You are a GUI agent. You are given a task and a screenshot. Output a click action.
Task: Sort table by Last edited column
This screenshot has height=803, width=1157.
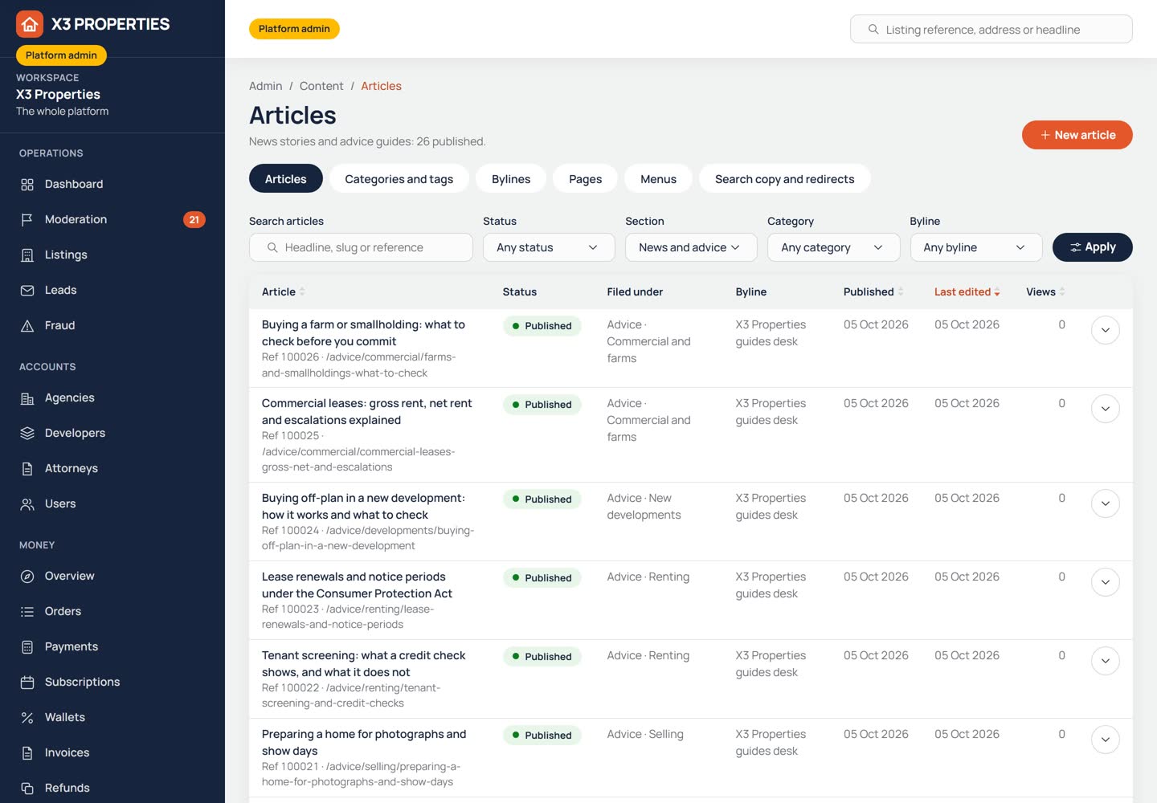pos(967,292)
